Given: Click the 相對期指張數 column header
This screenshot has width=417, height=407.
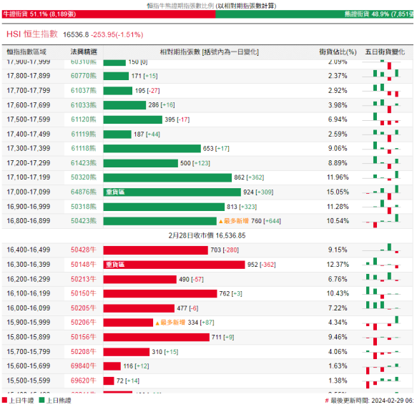Looking at the screenshot, I should point(210,52).
